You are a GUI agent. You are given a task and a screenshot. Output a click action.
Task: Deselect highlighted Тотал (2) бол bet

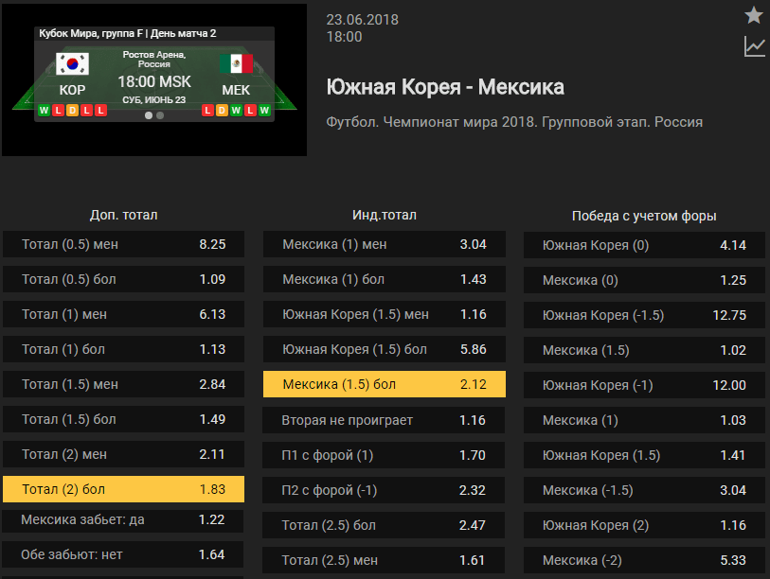(x=124, y=489)
